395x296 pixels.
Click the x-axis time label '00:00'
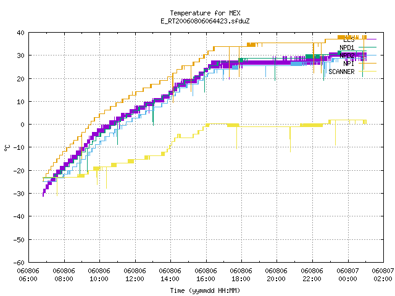[x=348, y=279]
